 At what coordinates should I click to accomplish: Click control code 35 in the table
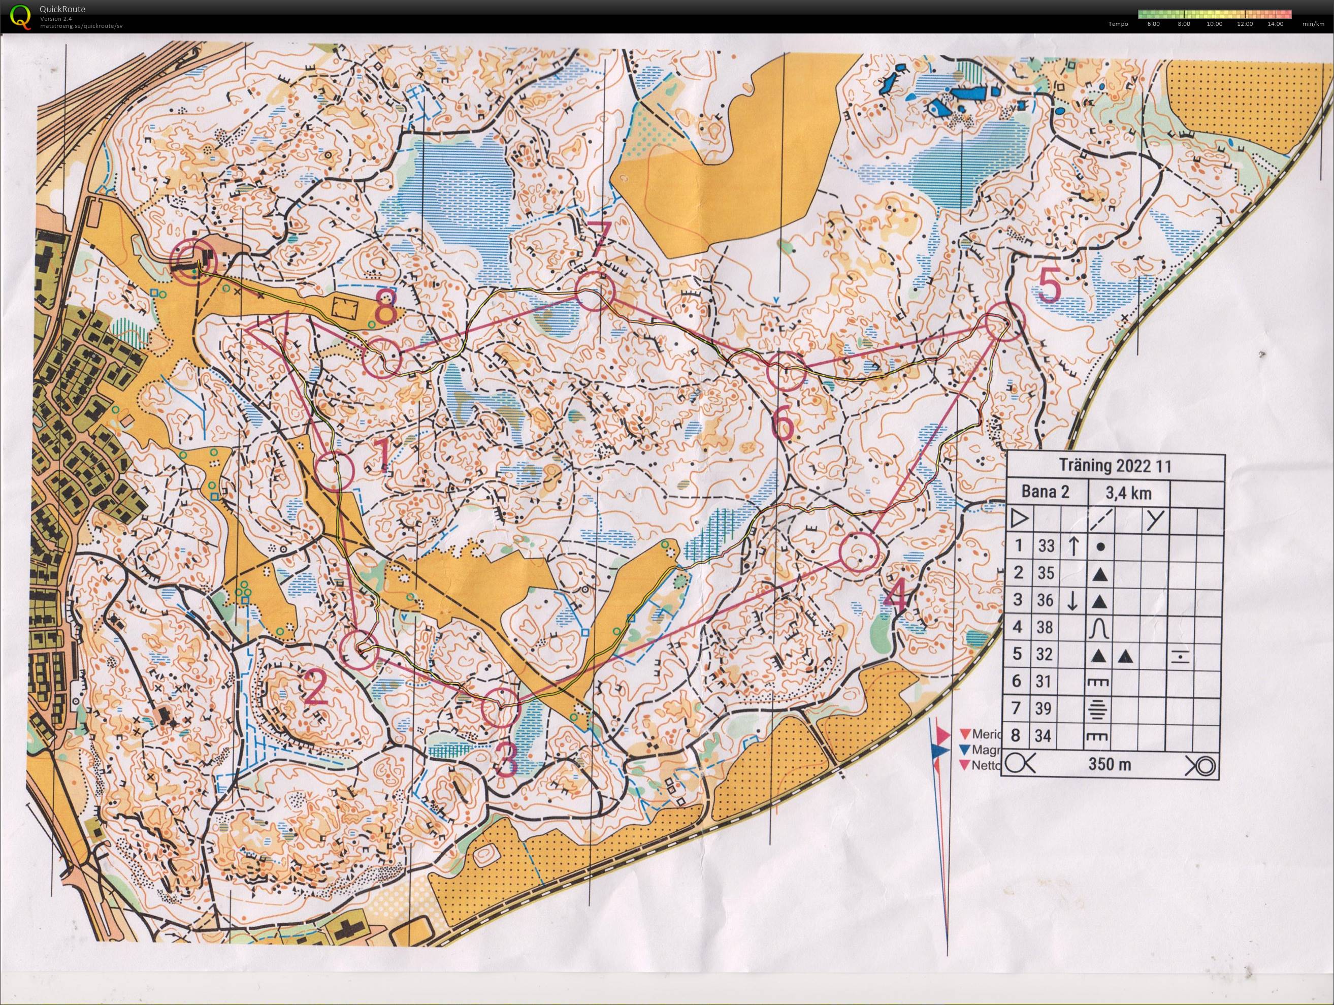click(x=1046, y=572)
